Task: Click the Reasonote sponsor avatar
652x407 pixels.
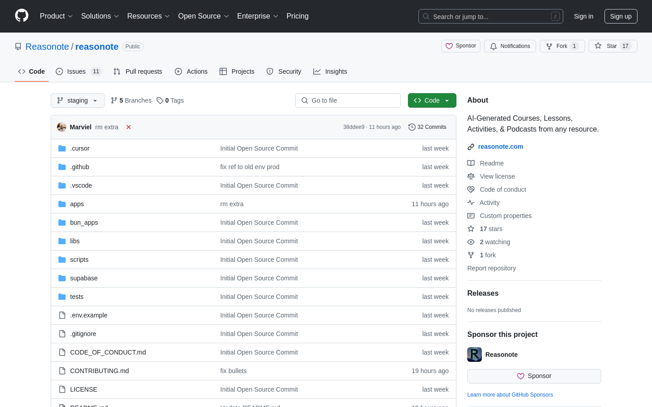Action: click(475, 355)
